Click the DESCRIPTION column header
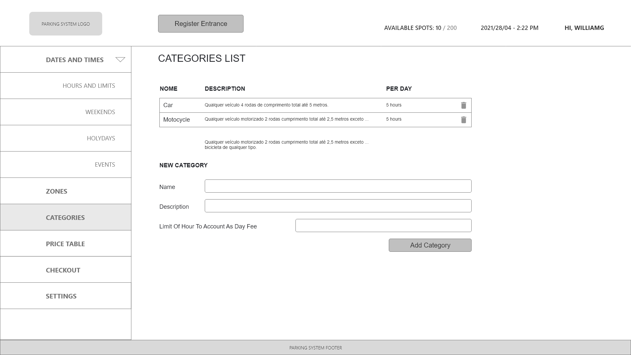The width and height of the screenshot is (631, 355). [225, 89]
